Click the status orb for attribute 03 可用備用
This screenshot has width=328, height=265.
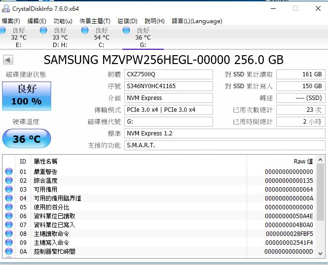(9, 189)
